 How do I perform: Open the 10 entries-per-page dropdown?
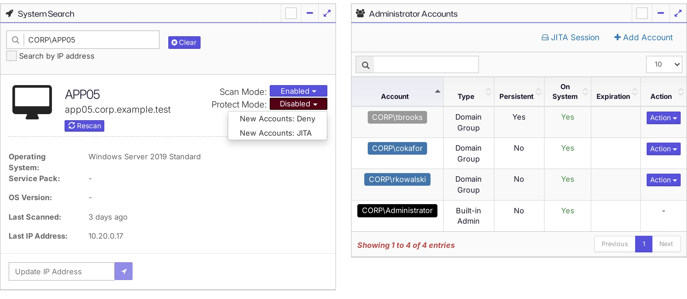[664, 64]
